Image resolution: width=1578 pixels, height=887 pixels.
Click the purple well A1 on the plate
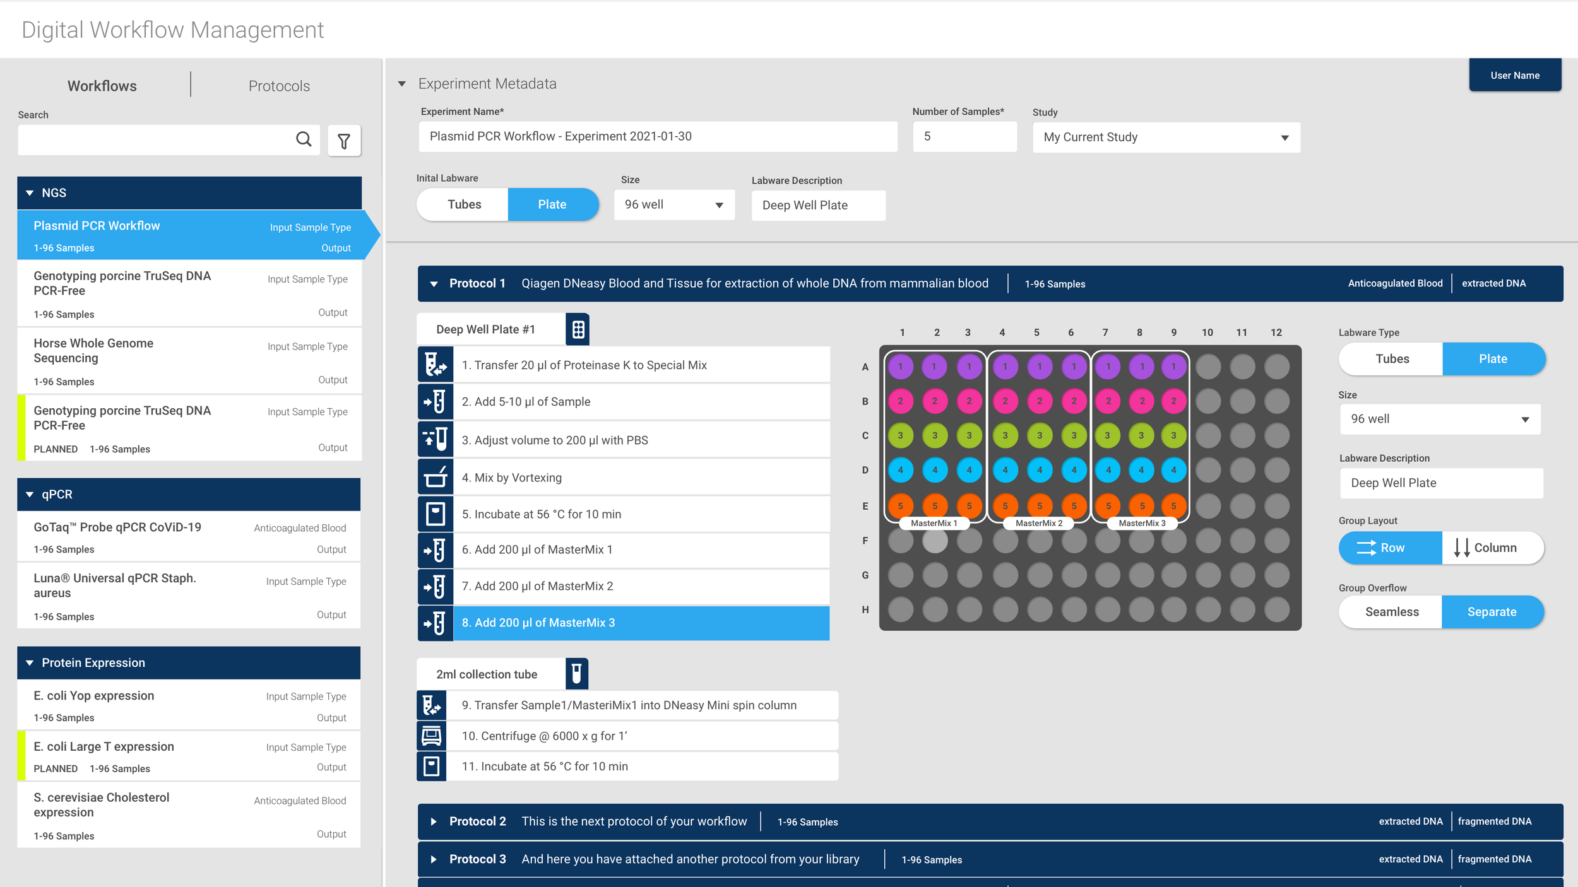tap(901, 367)
